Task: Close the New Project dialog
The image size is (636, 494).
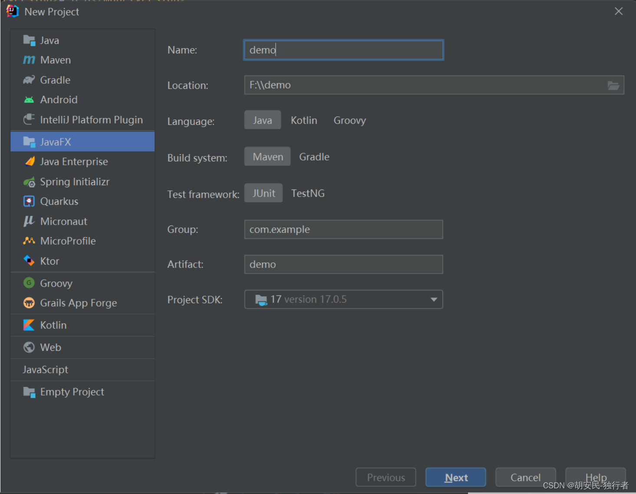Action: (x=619, y=11)
